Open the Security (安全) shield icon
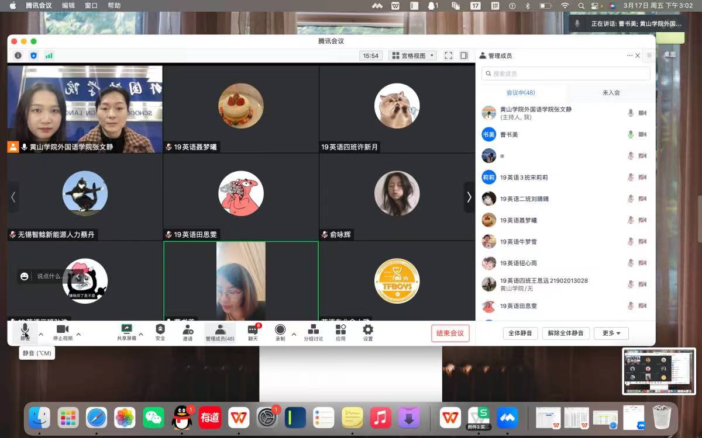702x438 pixels. pyautogui.click(x=160, y=330)
